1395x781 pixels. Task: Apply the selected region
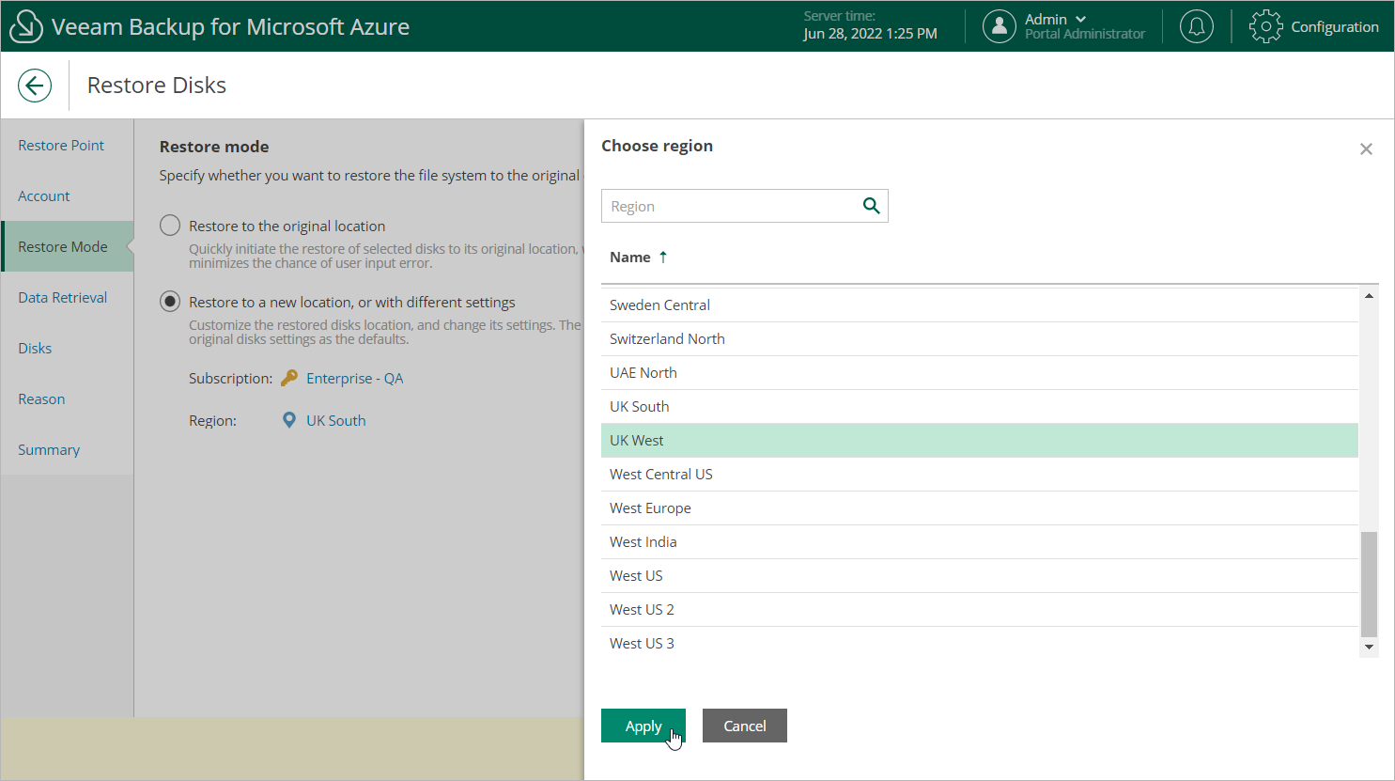(643, 726)
